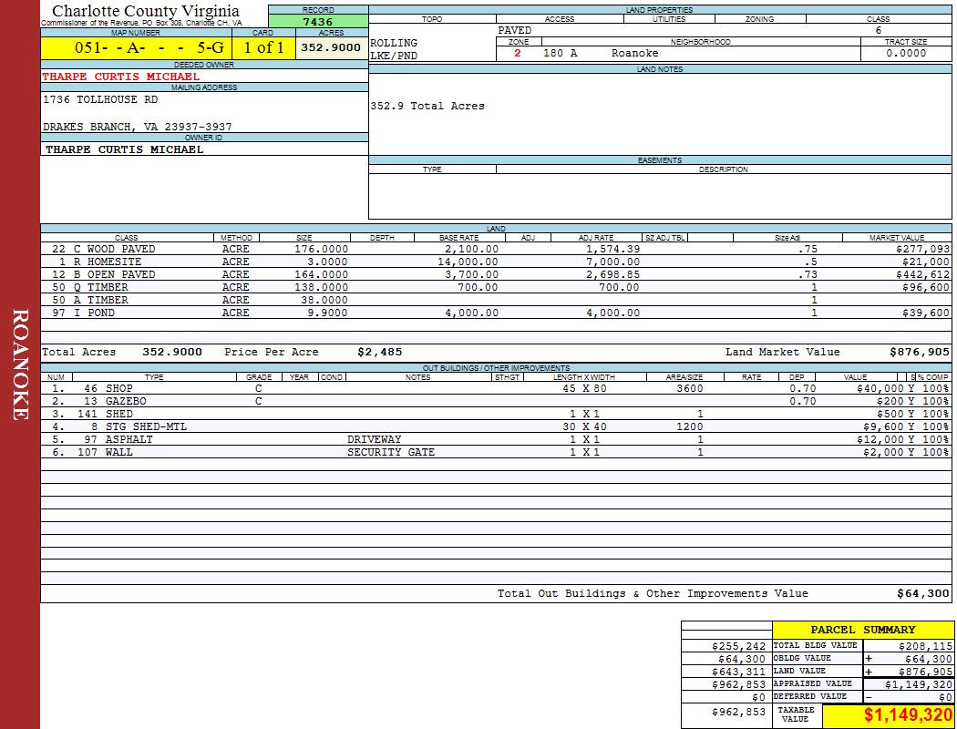Screen dimensions: 957x729
Task: Click the yellow PARCEL SUMMARY header
Action: coord(862,630)
